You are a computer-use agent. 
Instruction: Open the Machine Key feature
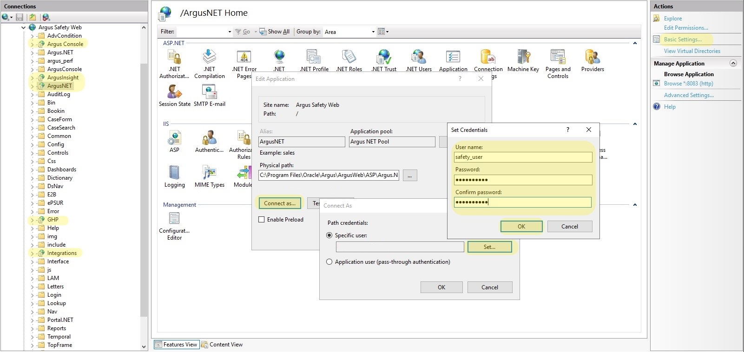tap(523, 61)
